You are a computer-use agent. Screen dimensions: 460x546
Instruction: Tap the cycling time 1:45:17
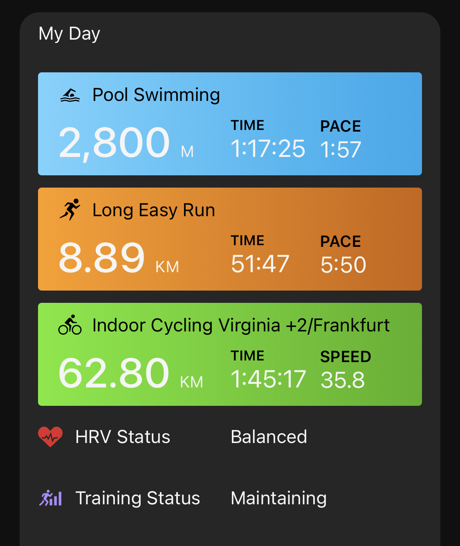point(268,379)
